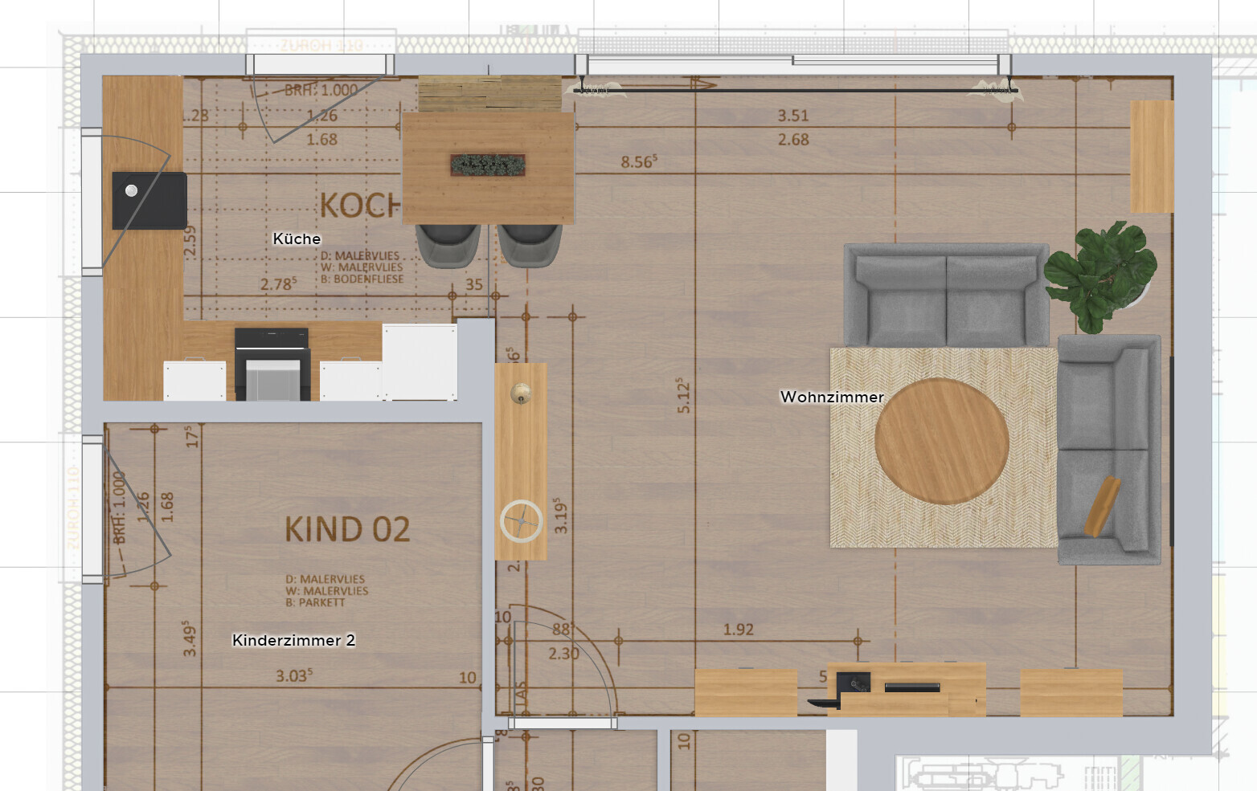Image resolution: width=1257 pixels, height=791 pixels.
Task: Click the curtain rod above the living room window
Action: point(796,91)
